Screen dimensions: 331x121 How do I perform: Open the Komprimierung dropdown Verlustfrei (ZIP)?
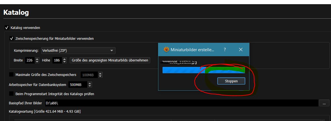(x=78, y=50)
